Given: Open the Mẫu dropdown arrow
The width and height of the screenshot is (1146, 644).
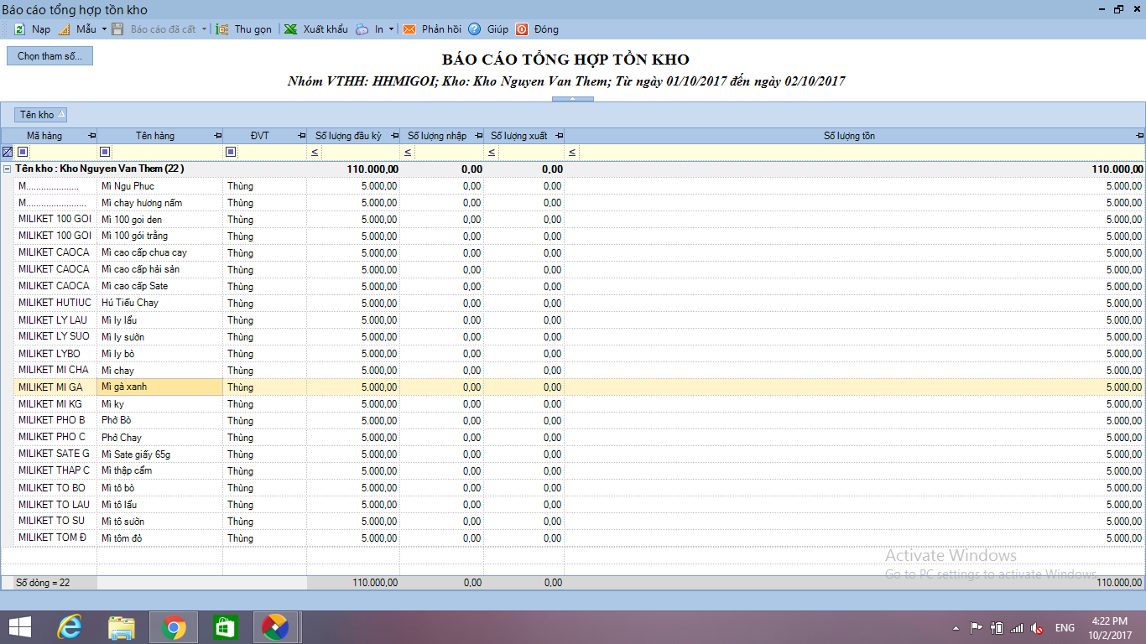Looking at the screenshot, I should pos(104,29).
